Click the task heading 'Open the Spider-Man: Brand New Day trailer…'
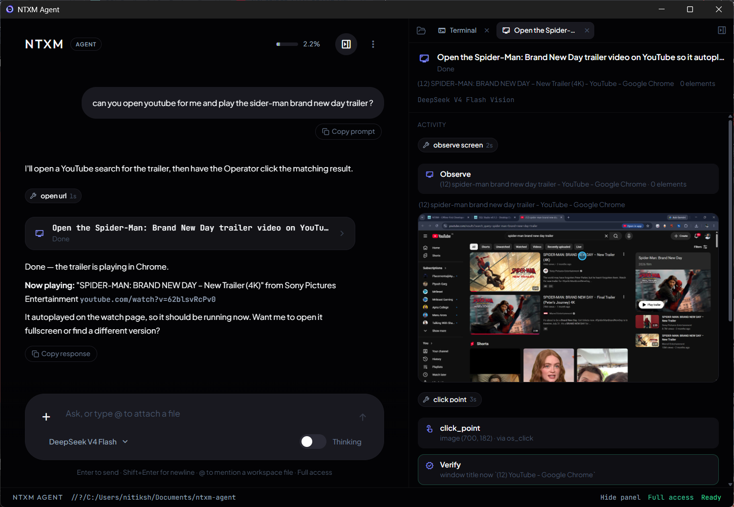 581,57
